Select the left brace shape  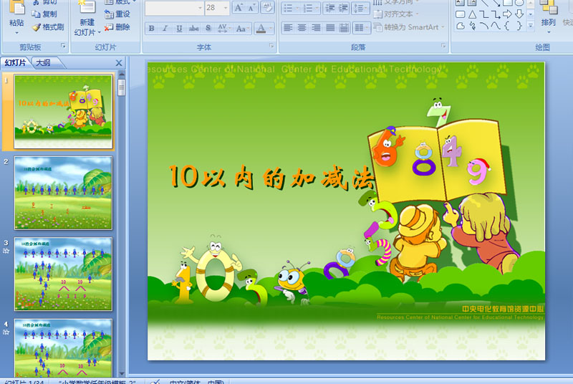[507, 26]
